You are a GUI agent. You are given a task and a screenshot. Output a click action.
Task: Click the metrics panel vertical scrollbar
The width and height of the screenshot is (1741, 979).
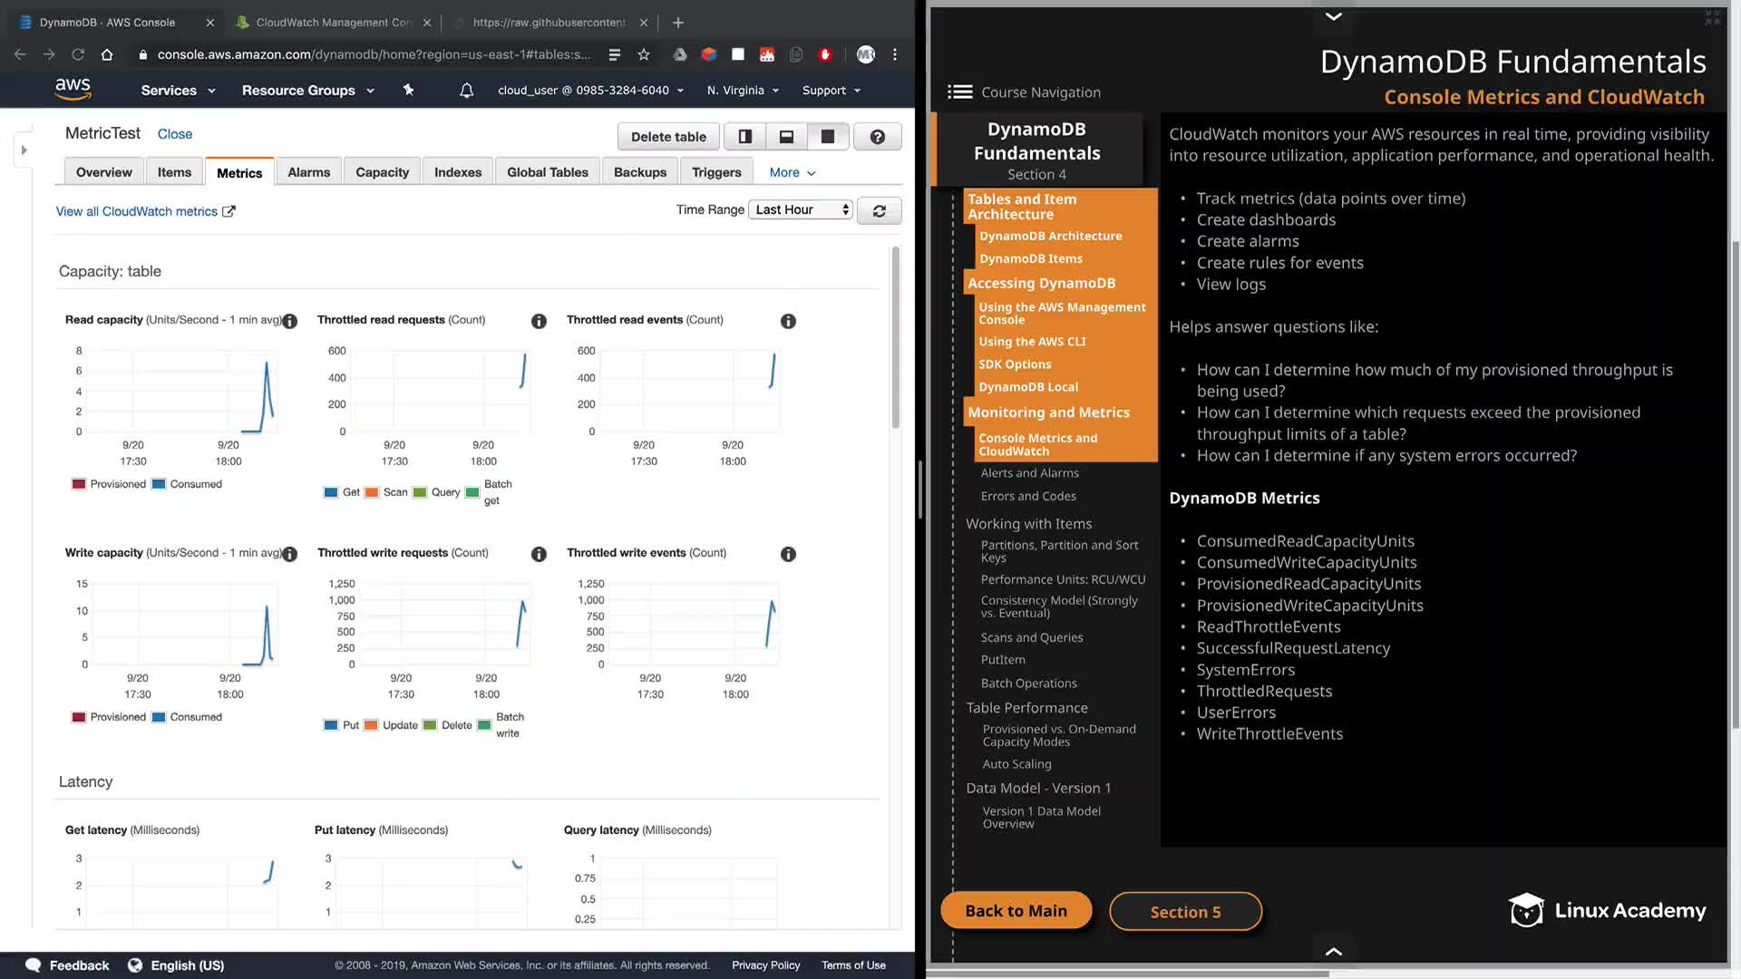[x=895, y=337]
